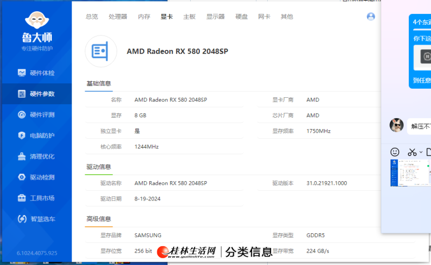Image resolution: width=431 pixels, height=265 pixels.
Task: Open 硬件体检 from the sidebar
Action: [x=36, y=73]
